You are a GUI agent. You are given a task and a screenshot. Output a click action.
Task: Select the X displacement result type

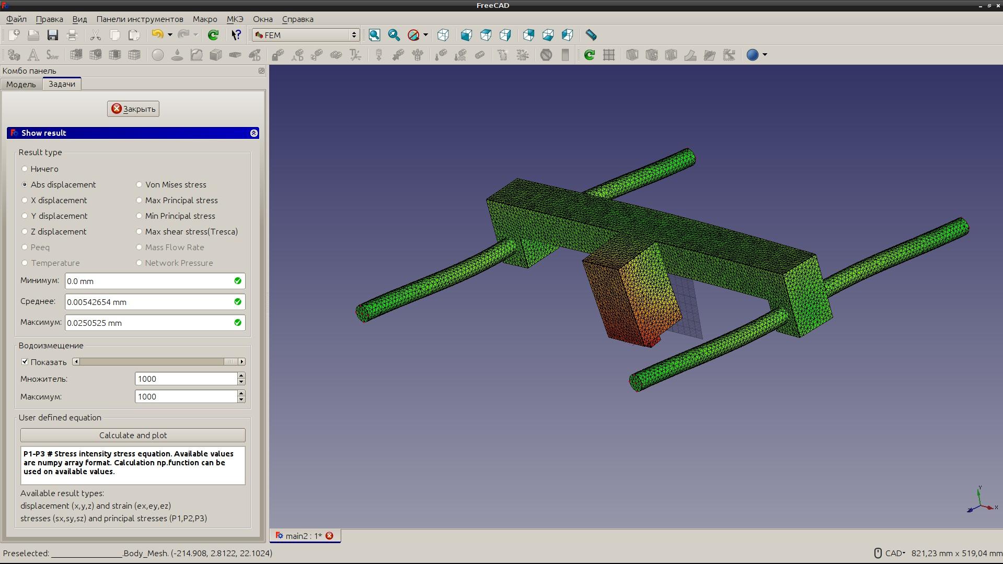point(25,200)
